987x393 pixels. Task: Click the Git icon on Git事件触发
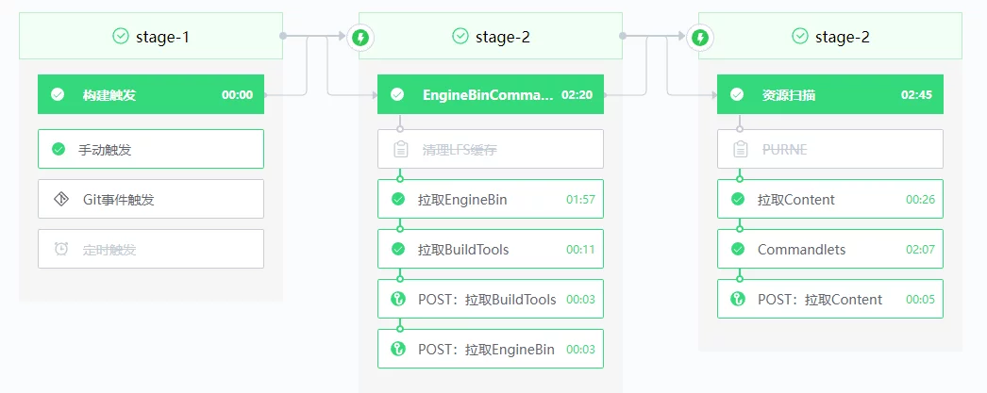[x=60, y=199]
